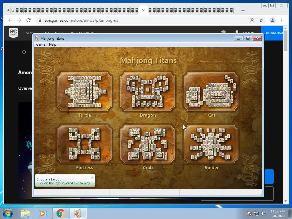
Task: Switch to Mahjong Titans on the taskbar
Action: coord(78,213)
